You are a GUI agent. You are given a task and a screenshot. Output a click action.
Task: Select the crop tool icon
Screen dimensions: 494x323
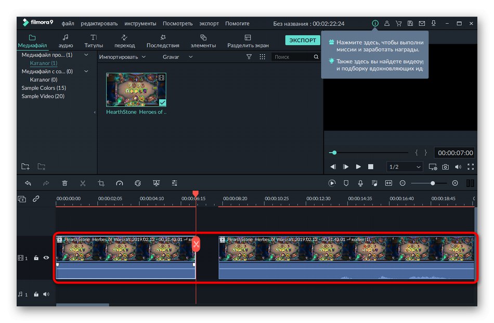(x=101, y=183)
